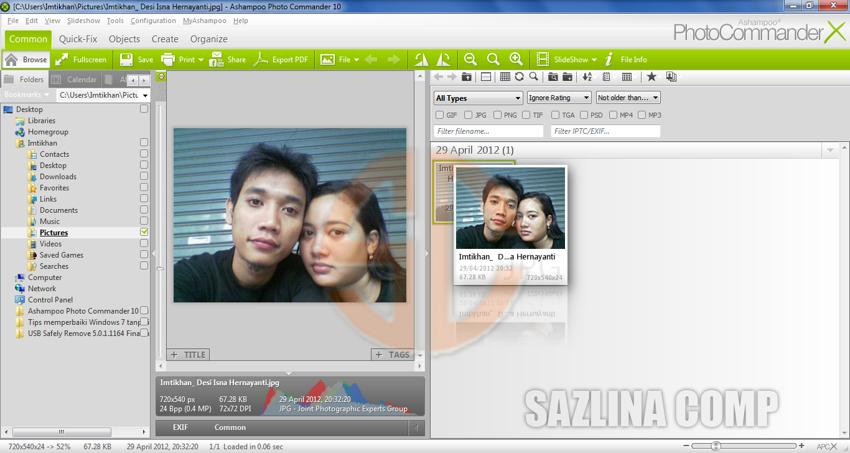Image resolution: width=850 pixels, height=453 pixels.
Task: Click the star rating icon
Action: [x=652, y=76]
